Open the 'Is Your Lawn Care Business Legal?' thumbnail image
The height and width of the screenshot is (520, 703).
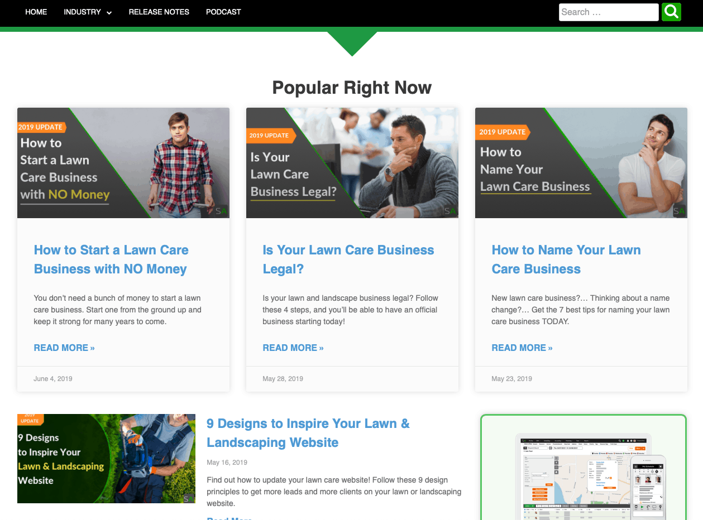352,163
